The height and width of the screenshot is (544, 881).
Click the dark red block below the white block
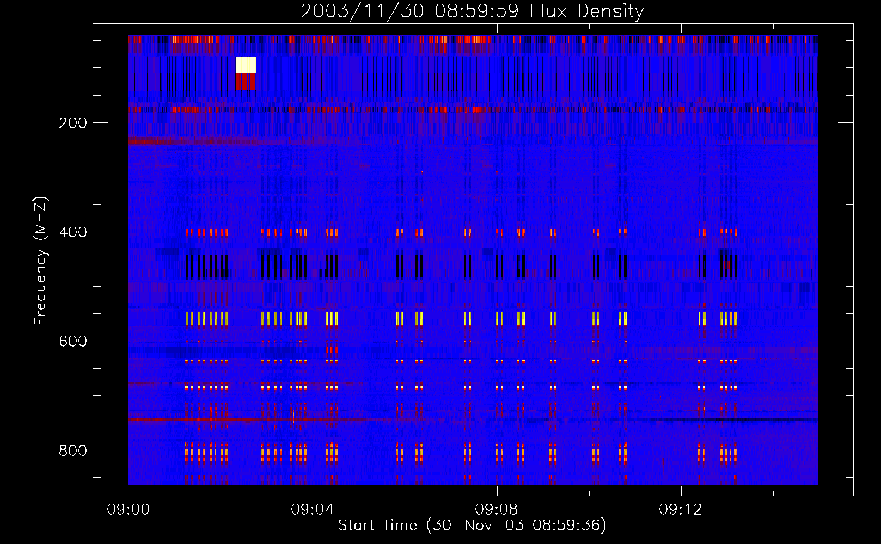point(246,82)
